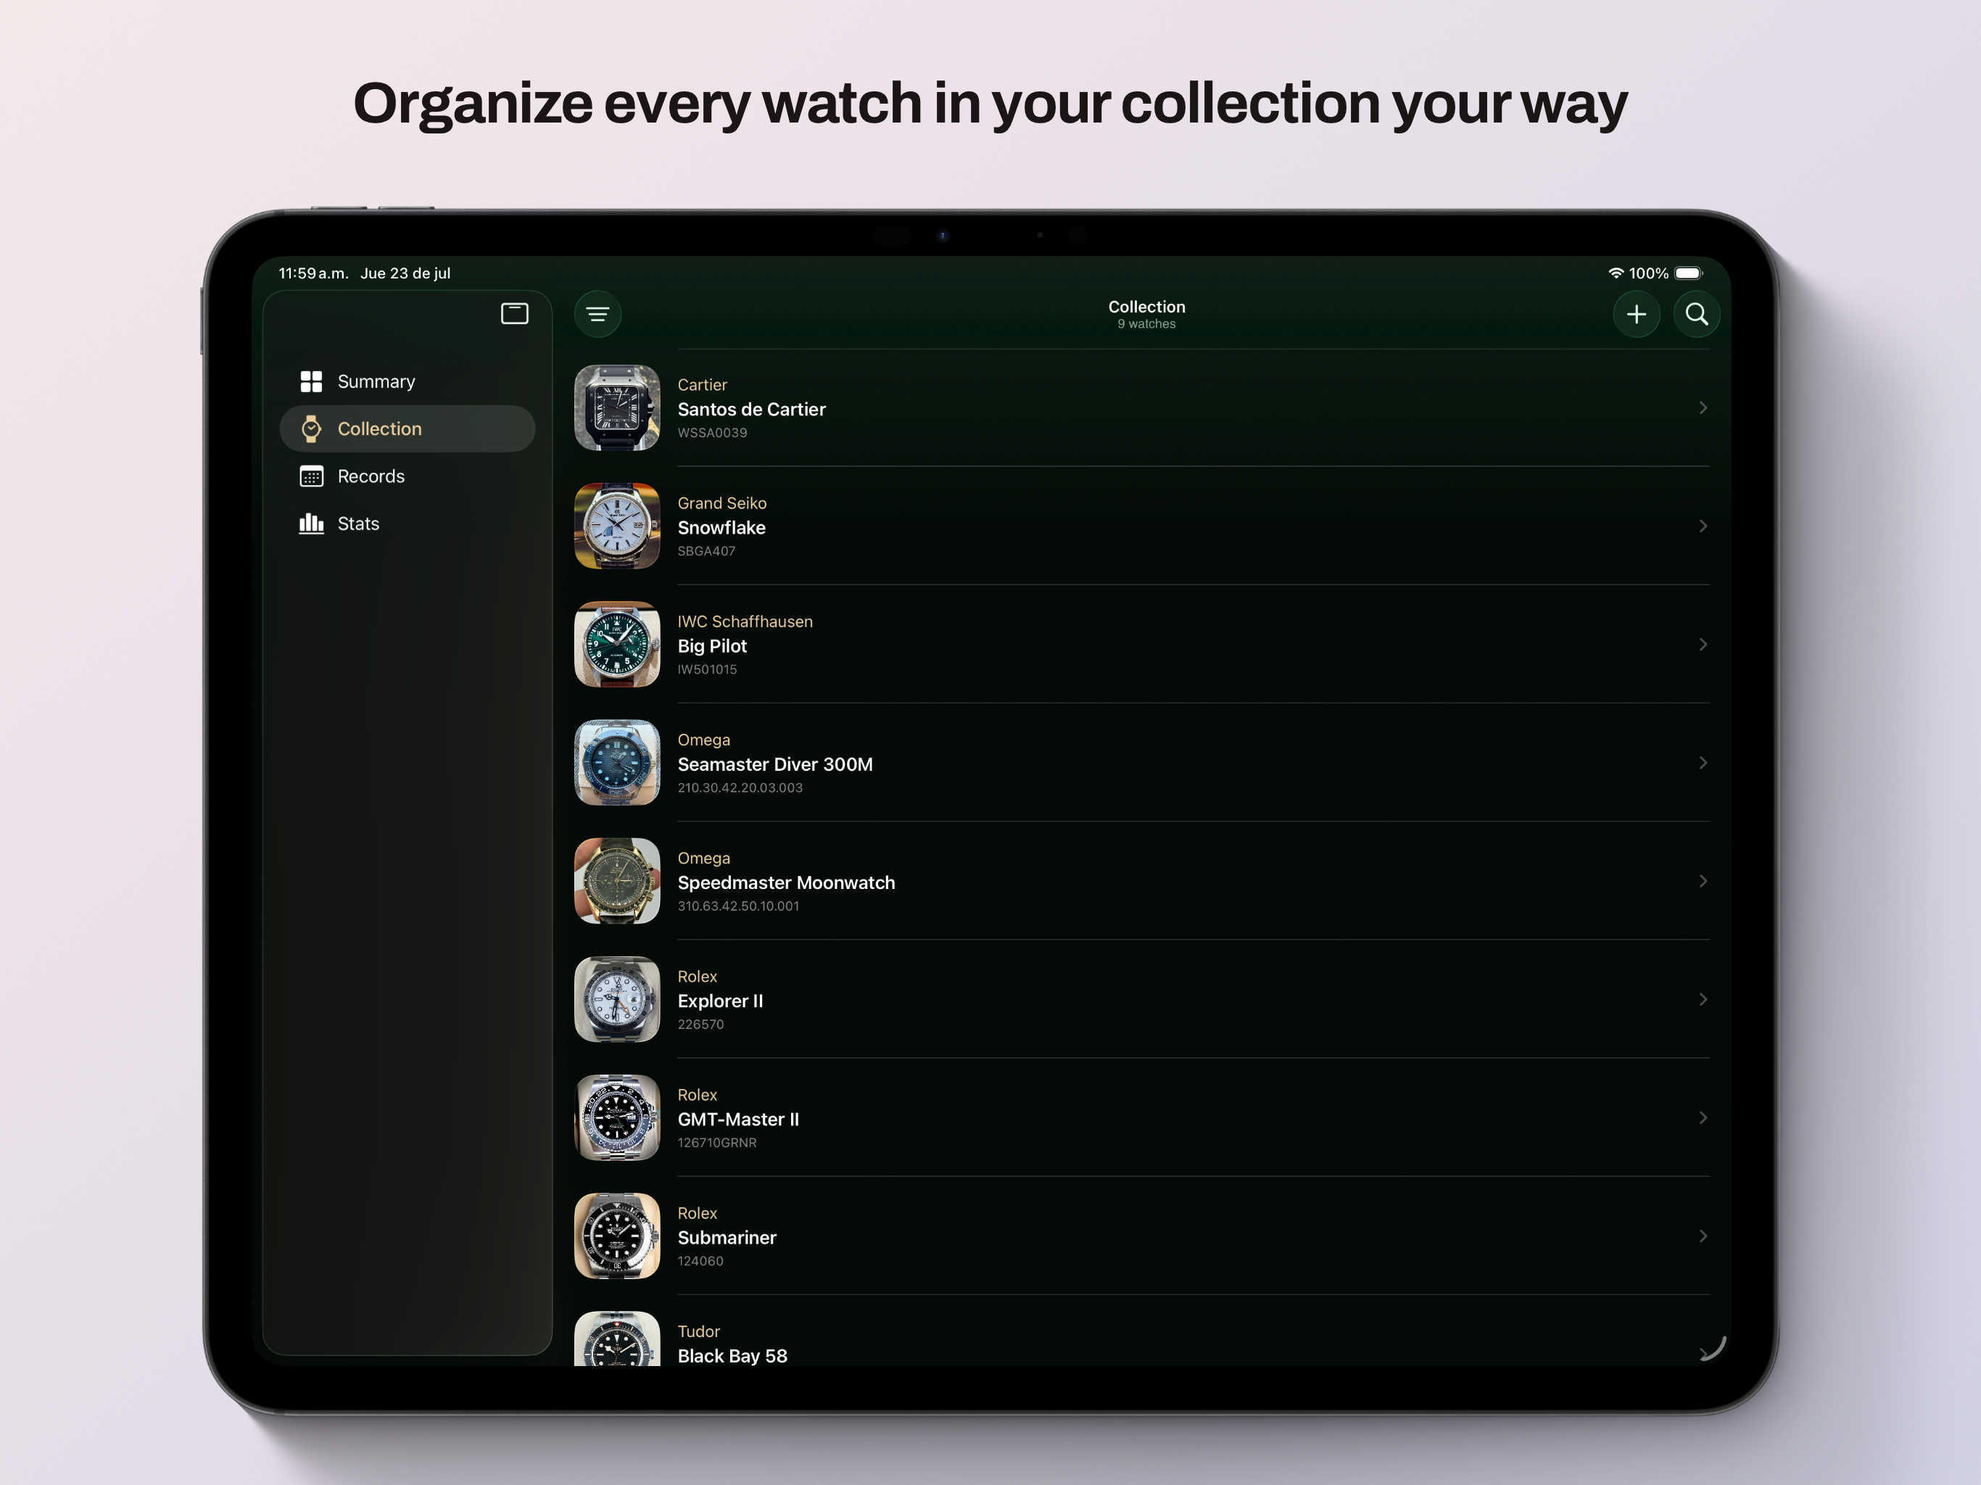Select the GMT-Master II title
The height and width of the screenshot is (1485, 1981).
(738, 1119)
